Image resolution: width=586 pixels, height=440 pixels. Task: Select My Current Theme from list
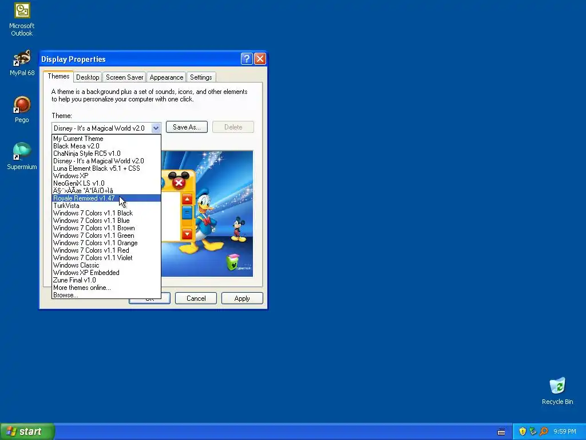click(x=106, y=139)
